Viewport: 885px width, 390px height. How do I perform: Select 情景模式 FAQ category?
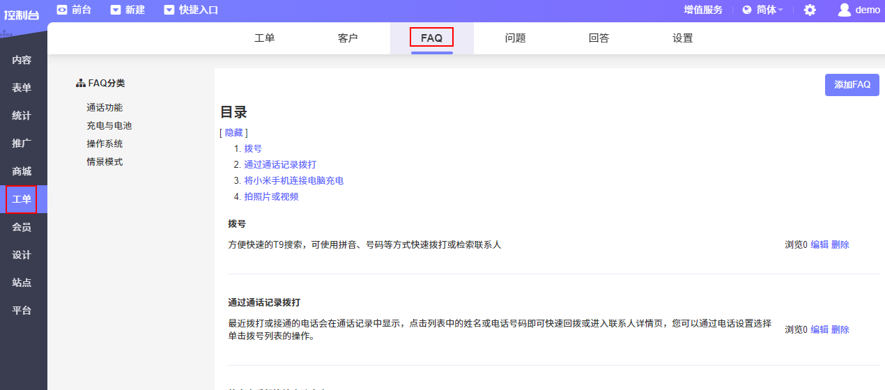(x=105, y=162)
